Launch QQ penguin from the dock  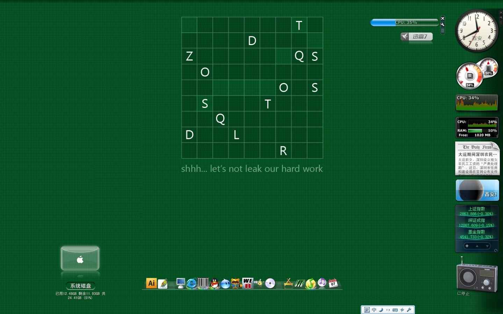click(x=214, y=284)
